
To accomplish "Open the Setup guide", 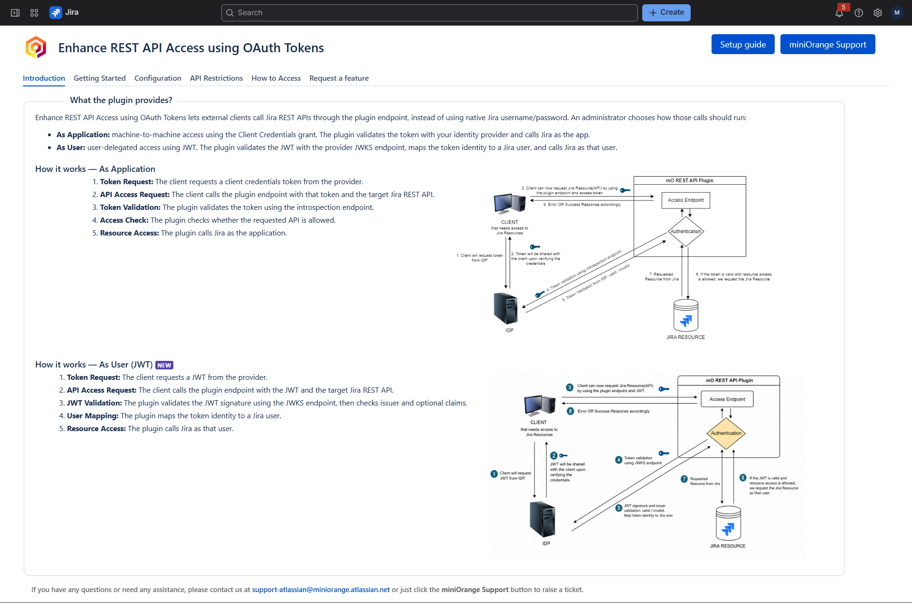I will [x=743, y=44].
